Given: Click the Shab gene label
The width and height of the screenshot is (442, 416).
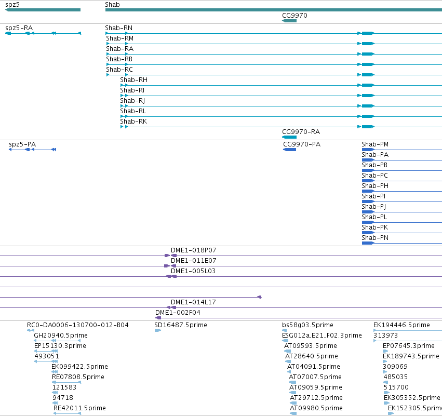Looking at the screenshot, I should point(112,5).
